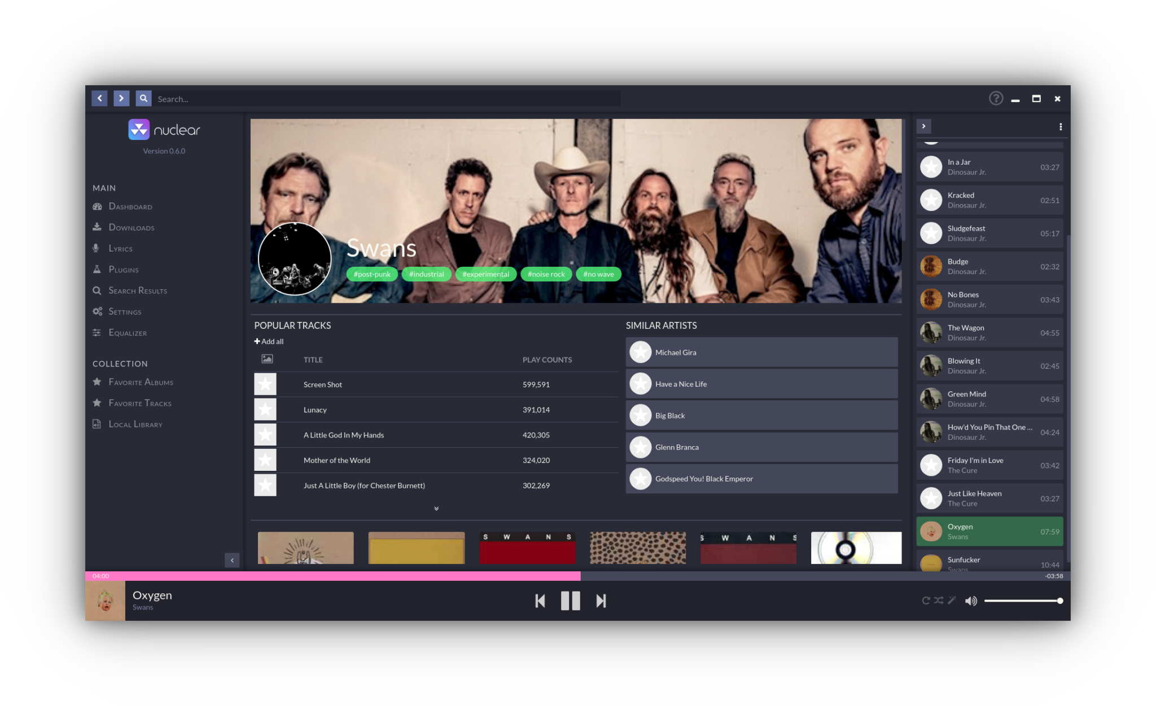
Task: Toggle repeat mode in playback controls
Action: 926,601
